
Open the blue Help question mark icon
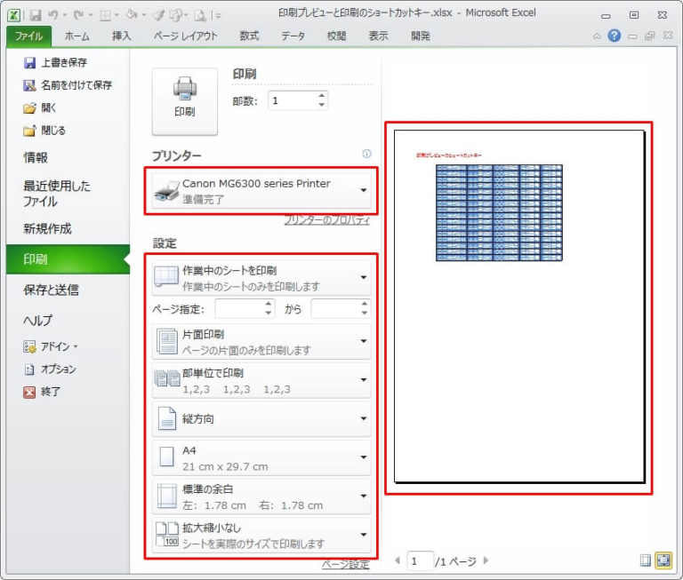tap(615, 36)
